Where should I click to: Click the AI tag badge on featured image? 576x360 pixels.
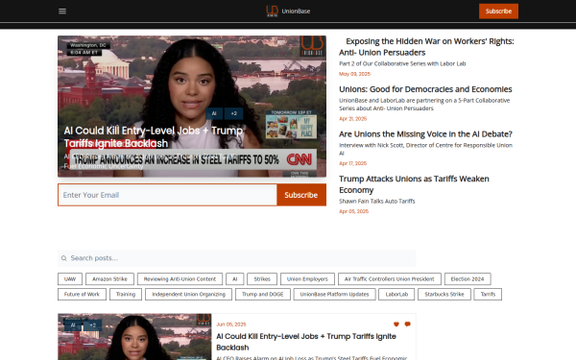click(x=214, y=113)
